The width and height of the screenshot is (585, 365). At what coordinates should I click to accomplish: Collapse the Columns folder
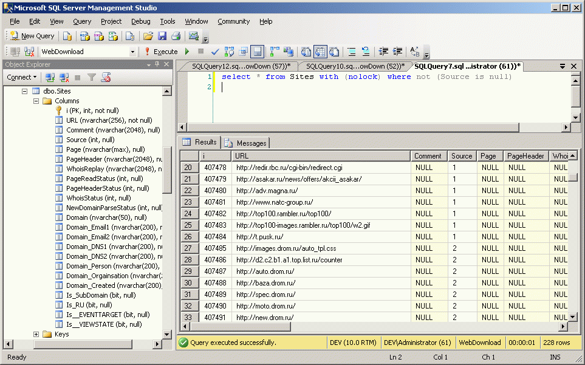(36, 101)
